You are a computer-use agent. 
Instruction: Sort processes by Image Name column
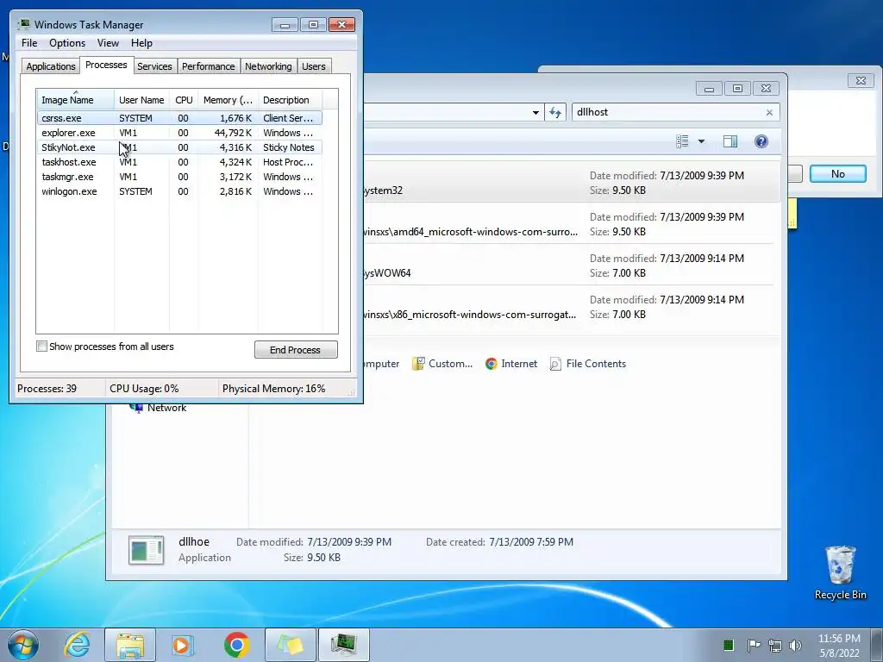click(x=75, y=100)
